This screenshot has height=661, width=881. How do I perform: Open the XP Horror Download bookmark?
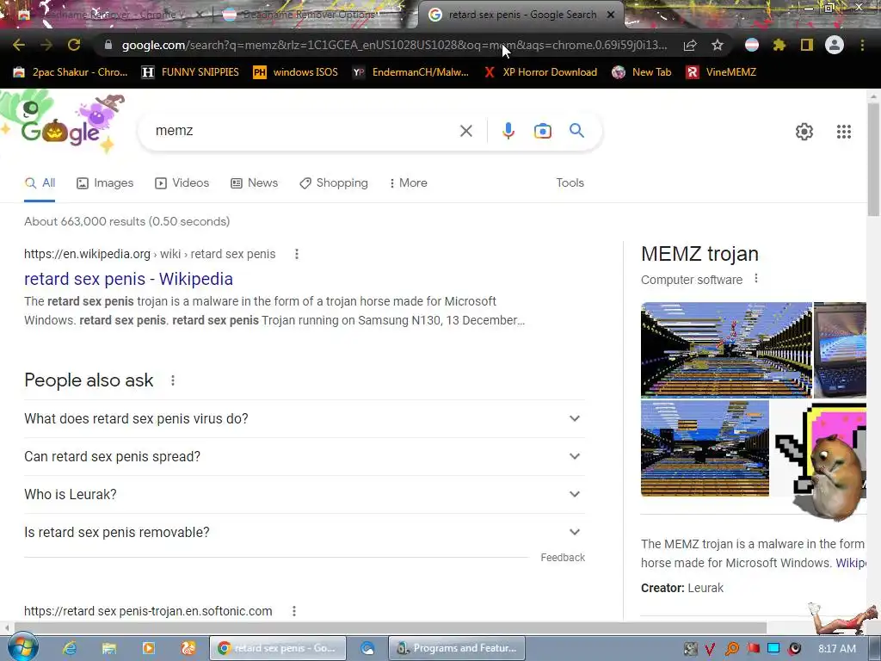[x=540, y=72]
